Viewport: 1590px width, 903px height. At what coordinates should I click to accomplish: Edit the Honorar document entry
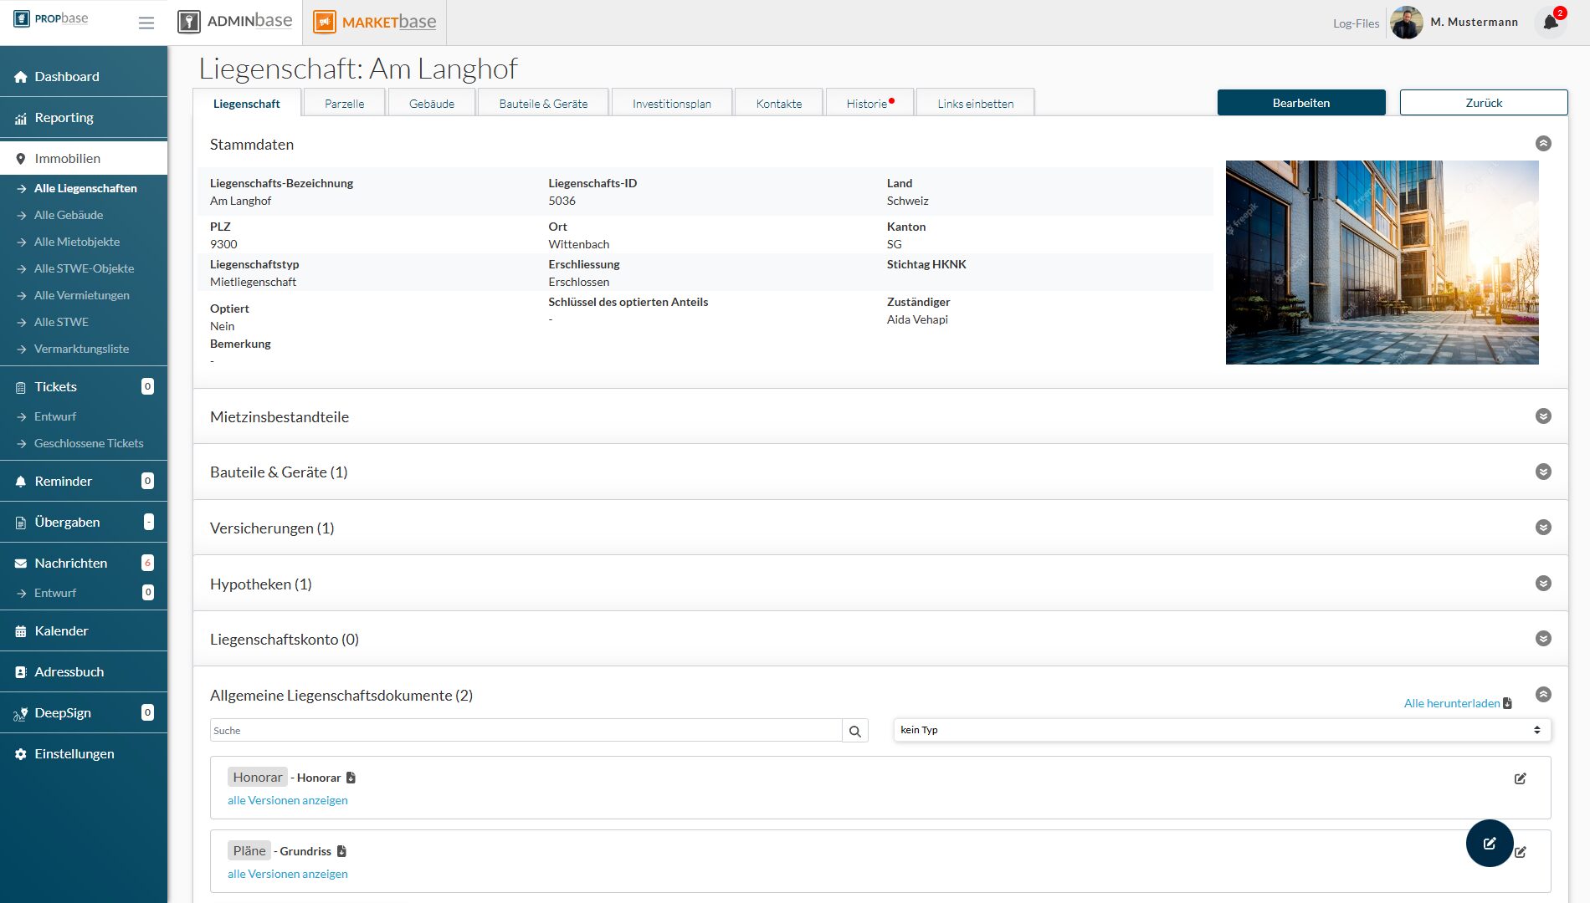point(1520,778)
